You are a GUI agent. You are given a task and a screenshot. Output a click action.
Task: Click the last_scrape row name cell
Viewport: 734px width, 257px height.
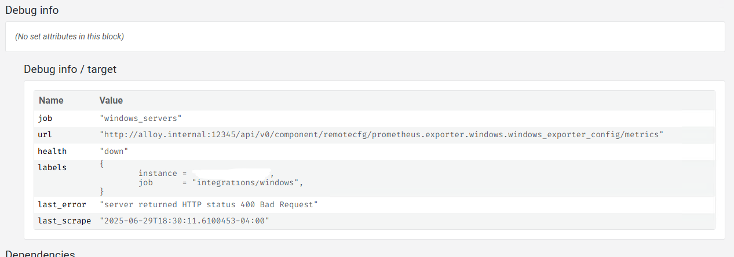pos(64,221)
